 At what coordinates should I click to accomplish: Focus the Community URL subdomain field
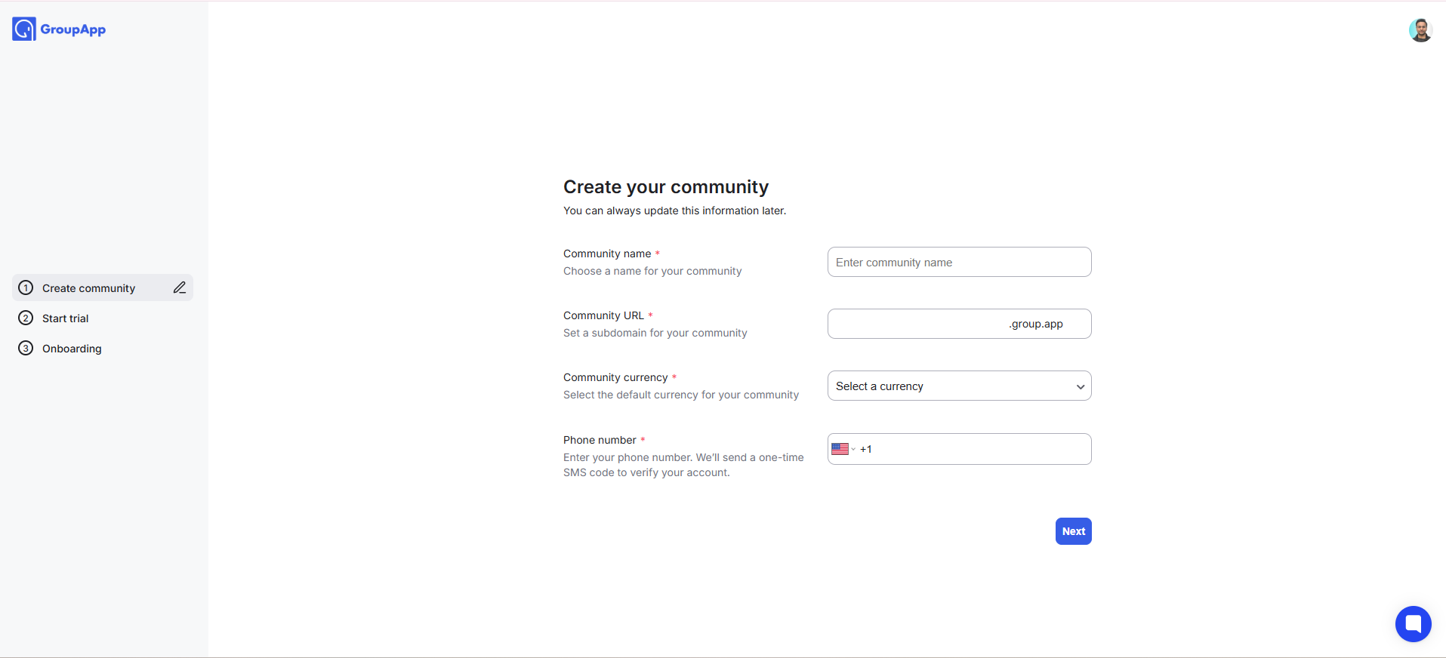pos(917,324)
